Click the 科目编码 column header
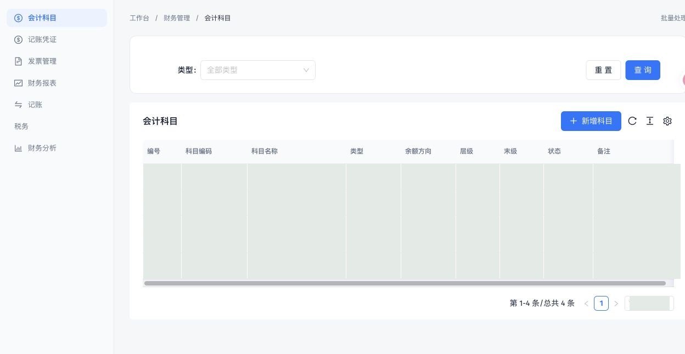The height and width of the screenshot is (354, 685). click(214, 151)
